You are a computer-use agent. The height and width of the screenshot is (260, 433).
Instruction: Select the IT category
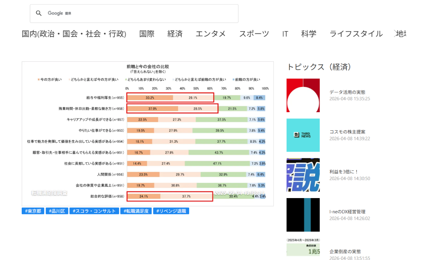[x=285, y=34]
